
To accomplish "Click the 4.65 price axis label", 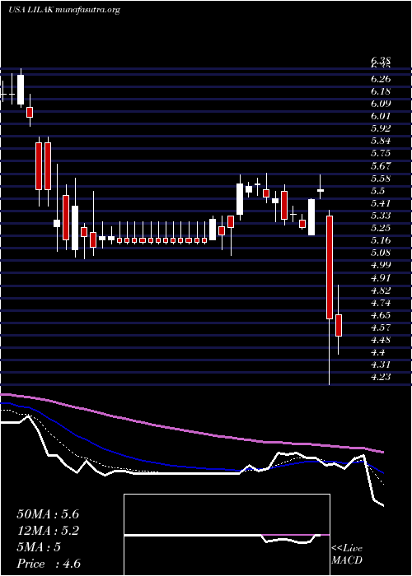I will click(381, 315).
